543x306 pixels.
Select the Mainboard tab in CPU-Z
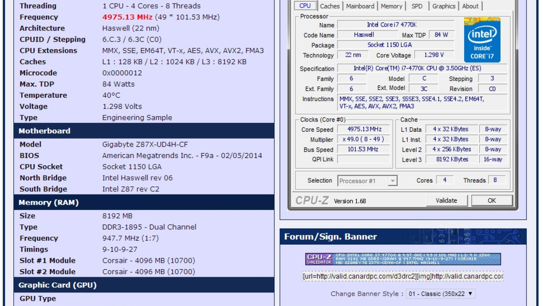360,6
